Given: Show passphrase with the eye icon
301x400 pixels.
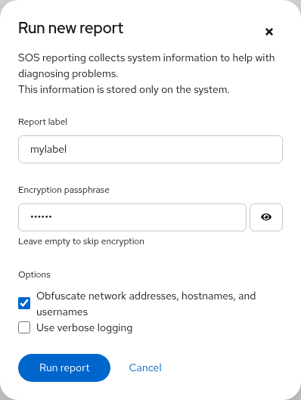Looking at the screenshot, I should (266, 217).
